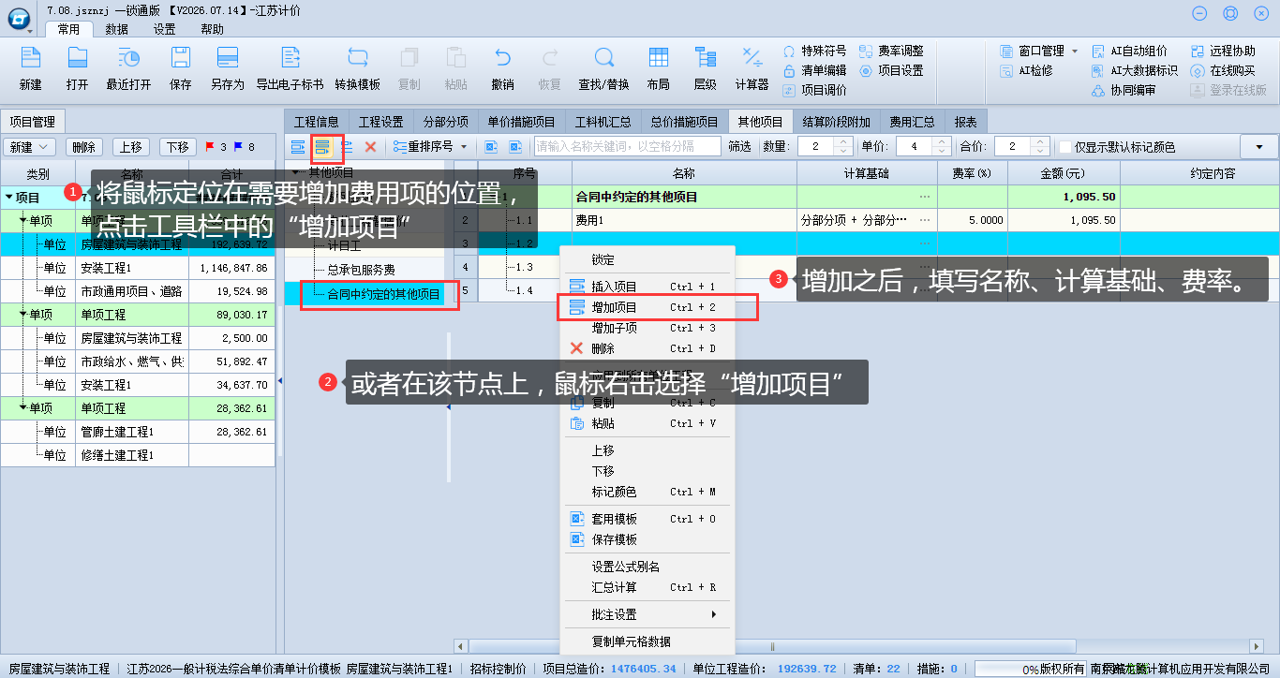Click the 上移 button in project management
This screenshot has height=678, width=1280.
pyautogui.click(x=131, y=147)
